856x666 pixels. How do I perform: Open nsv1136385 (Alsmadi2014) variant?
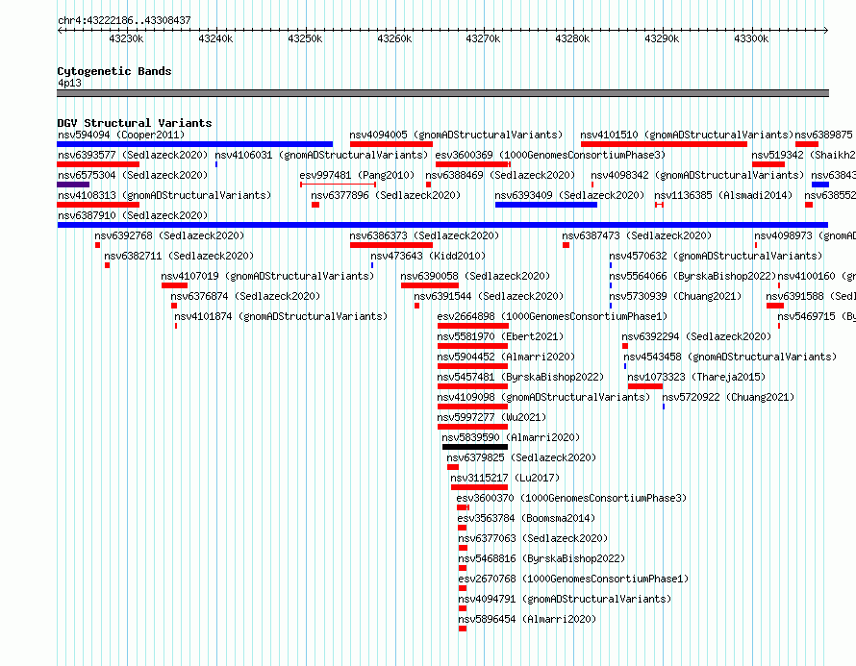pos(723,195)
